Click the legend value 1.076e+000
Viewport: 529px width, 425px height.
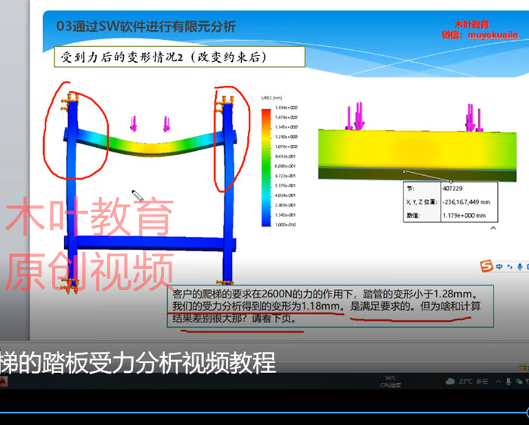tap(286, 146)
